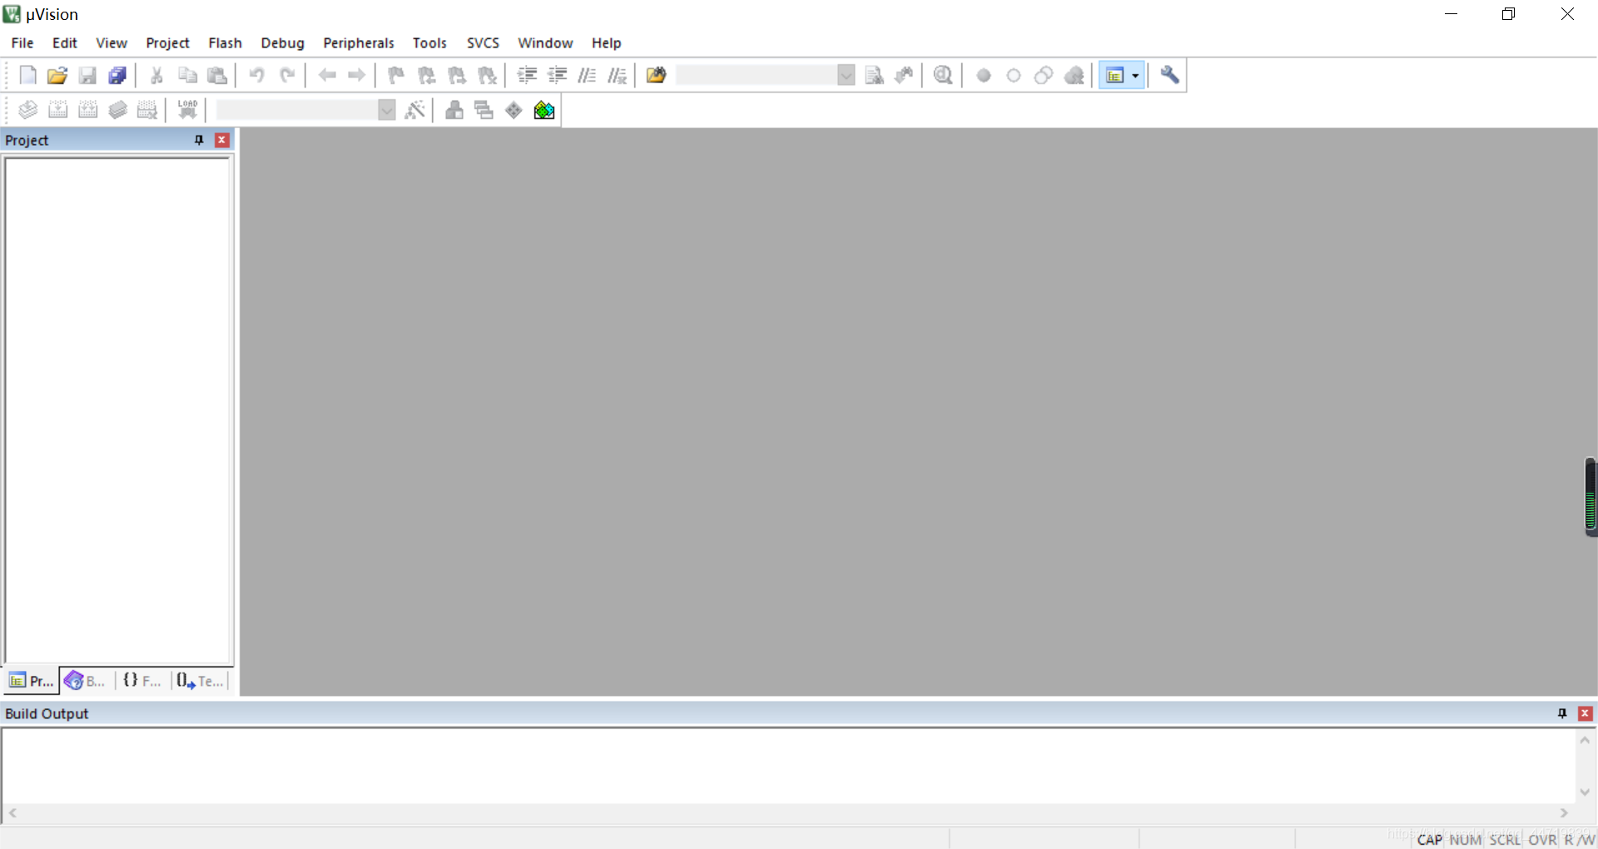Click the Download LOAD icon
Image resolution: width=1598 pixels, height=849 pixels.
187,110
